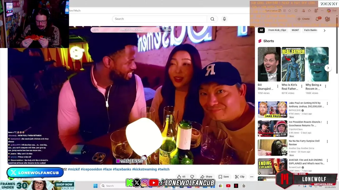Screen dimensions: 339x190
Task: Open browser extensions puzzle icon
Action: tap(296, 11)
